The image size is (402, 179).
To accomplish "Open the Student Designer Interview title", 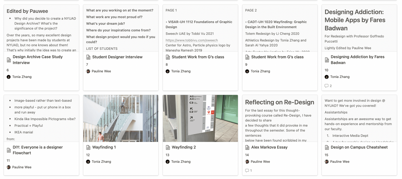I will tap(117, 57).
